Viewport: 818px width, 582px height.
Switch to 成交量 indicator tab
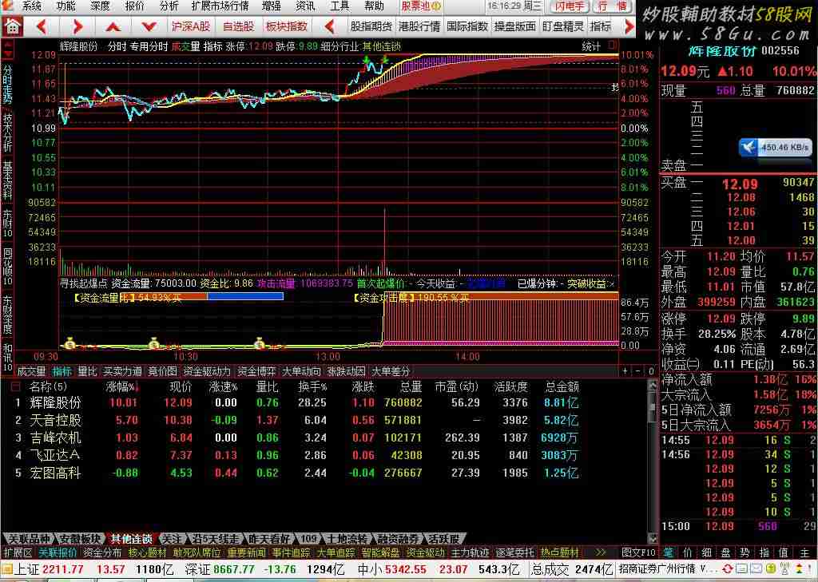[x=31, y=371]
